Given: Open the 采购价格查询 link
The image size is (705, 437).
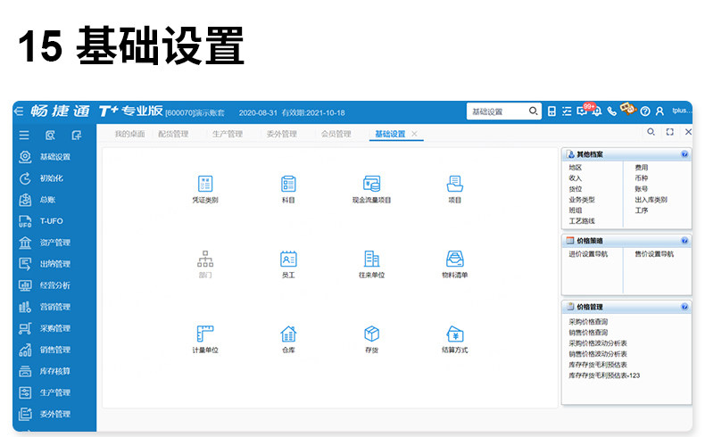Looking at the screenshot, I should pos(588,322).
